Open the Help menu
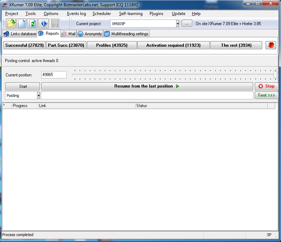 (196, 14)
